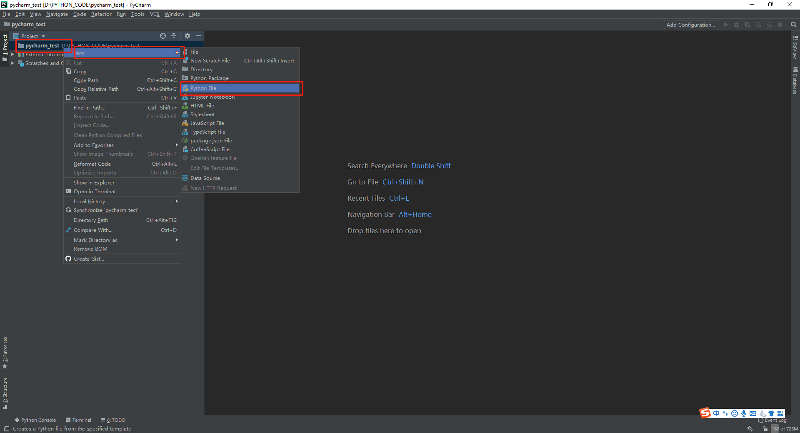Click Create Gist... menu entry
Viewport: 800px width, 433px height.
point(122,259)
